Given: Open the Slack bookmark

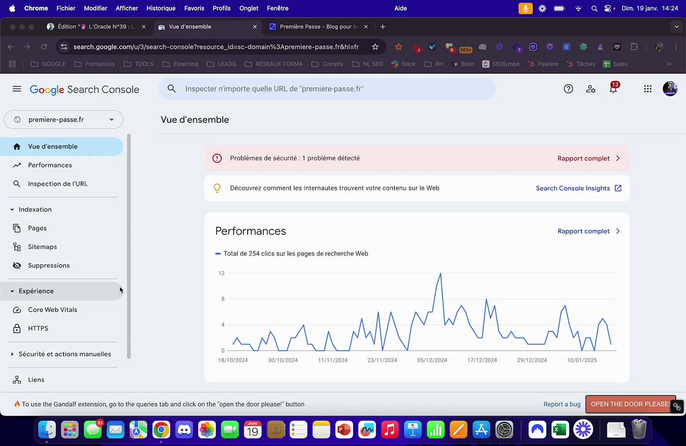Looking at the screenshot, I should [x=404, y=64].
